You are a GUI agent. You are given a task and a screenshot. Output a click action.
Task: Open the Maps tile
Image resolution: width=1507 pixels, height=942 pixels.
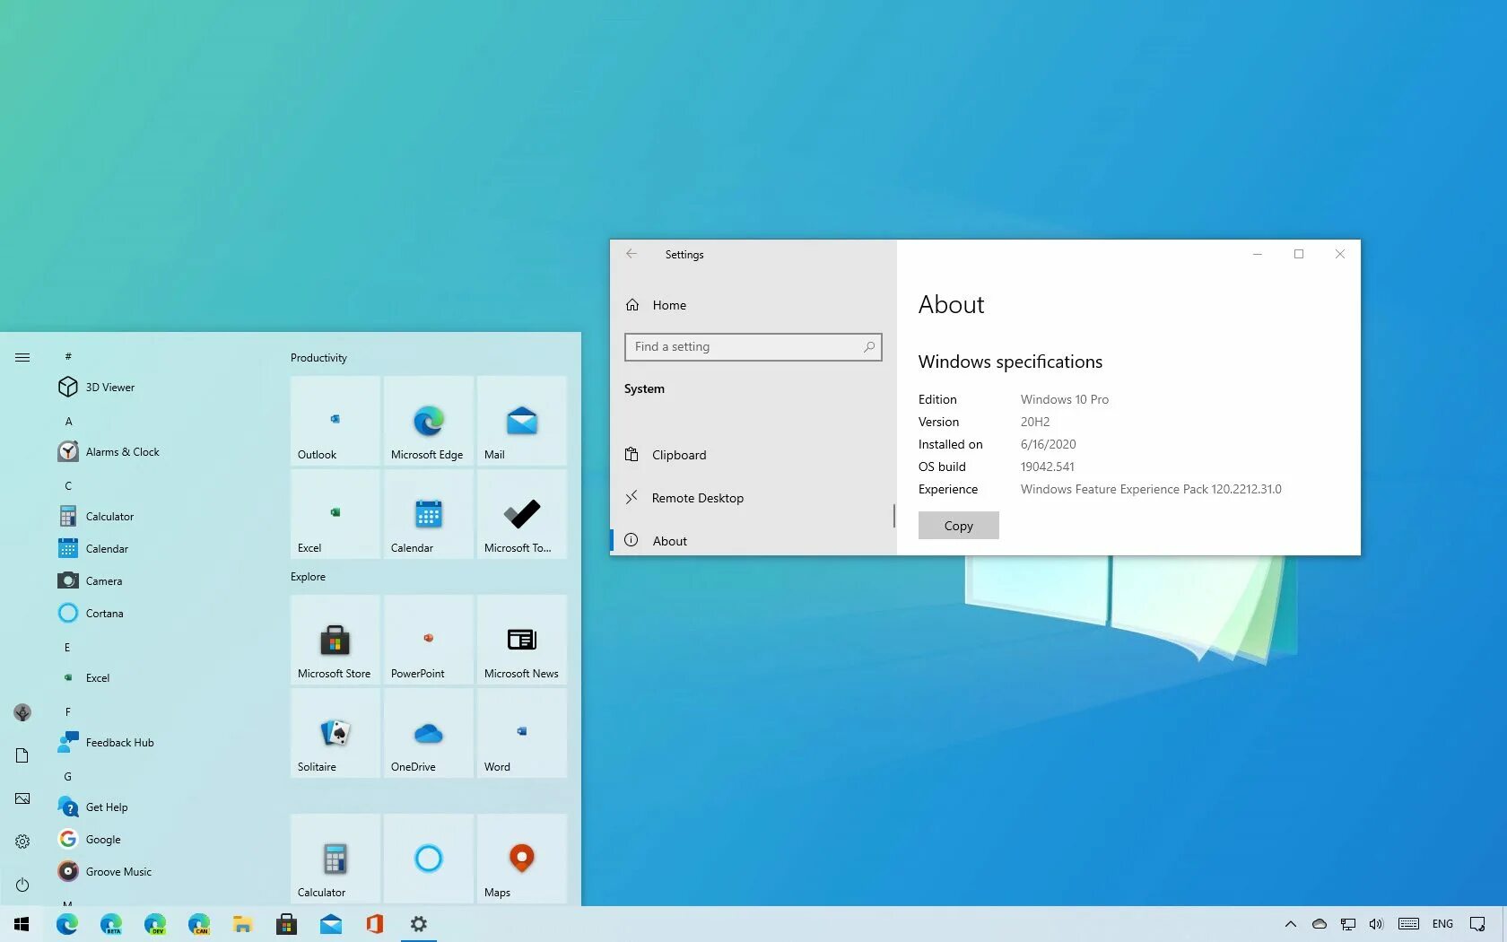(x=522, y=859)
